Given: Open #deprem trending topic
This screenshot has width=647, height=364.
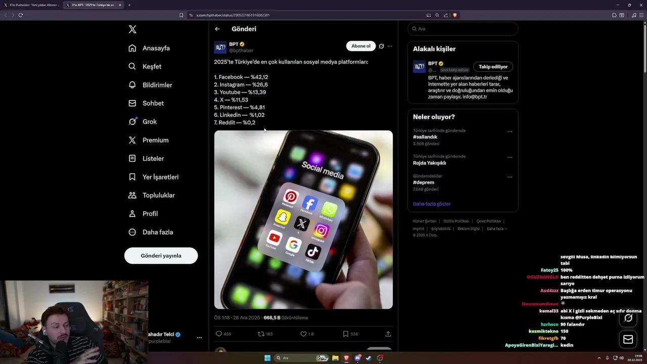Looking at the screenshot, I should pos(424,183).
